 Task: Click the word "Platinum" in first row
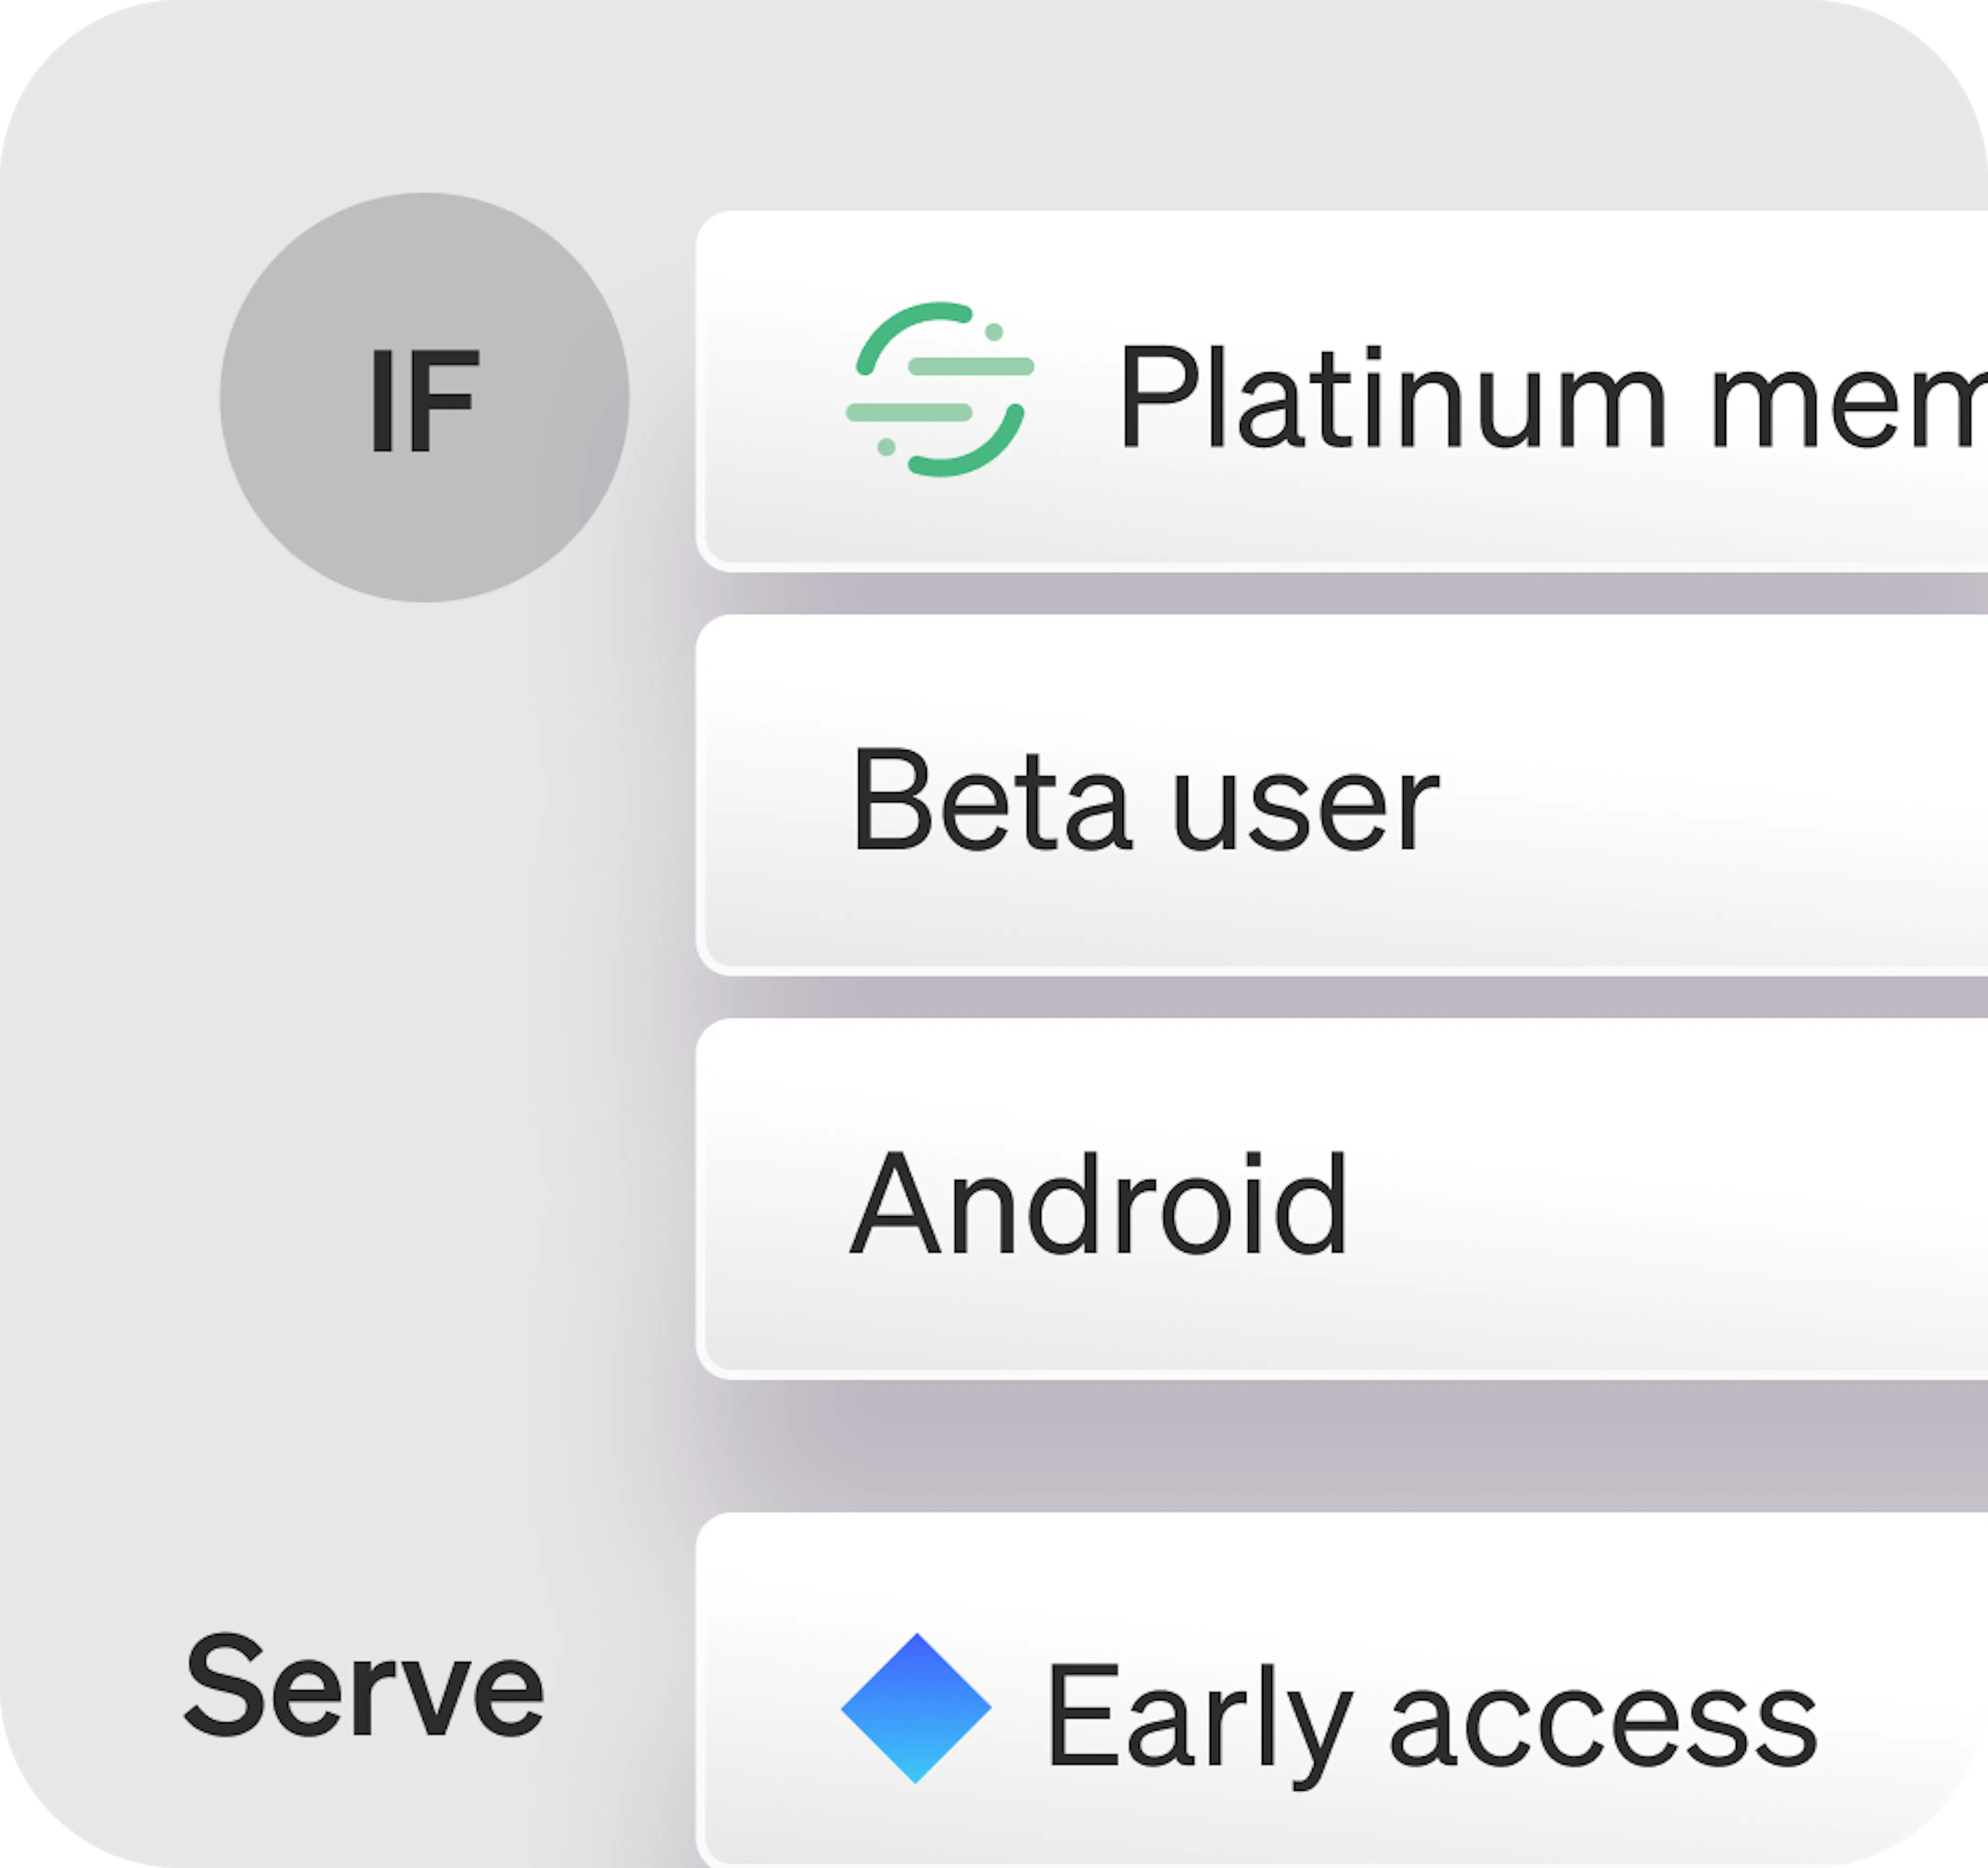click(1390, 397)
